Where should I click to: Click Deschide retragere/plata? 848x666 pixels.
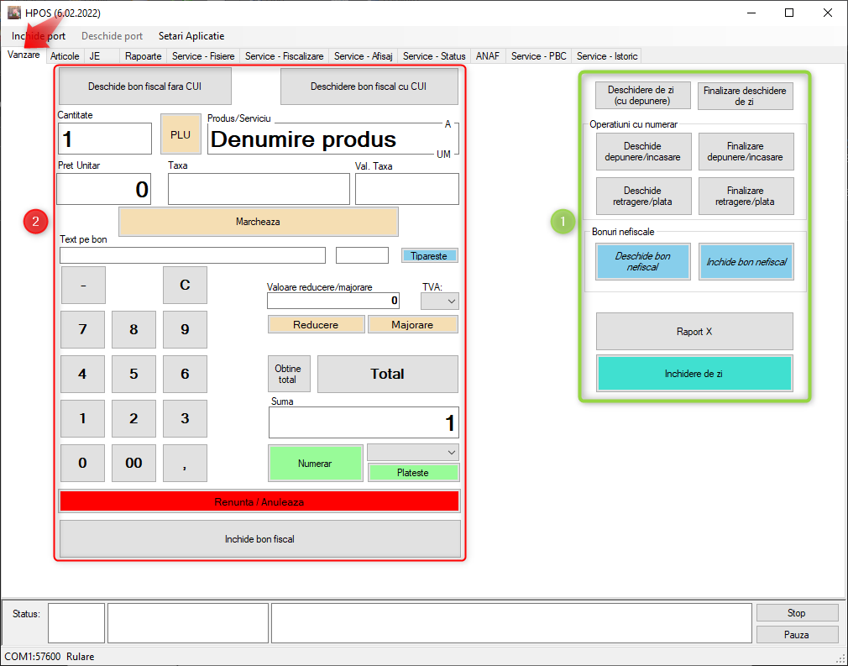click(x=644, y=197)
